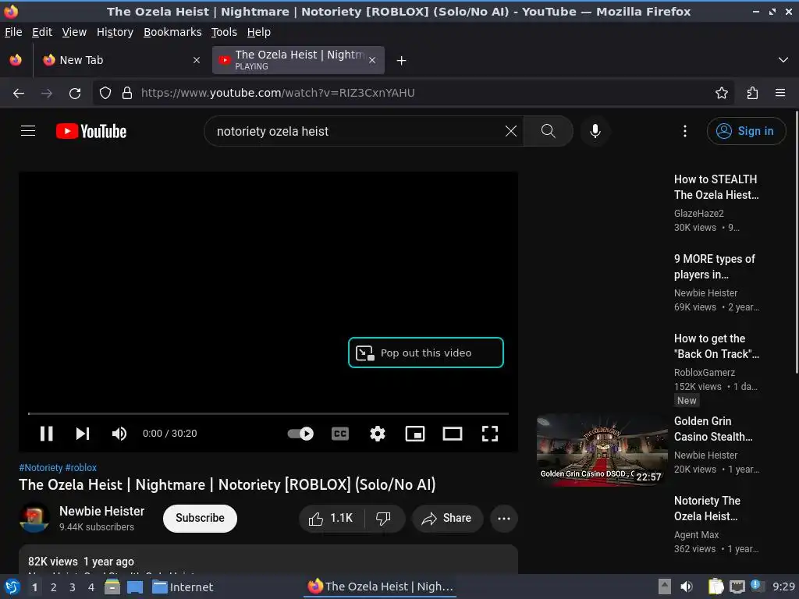Open the View menu
799x599 pixels.
[x=74, y=32]
